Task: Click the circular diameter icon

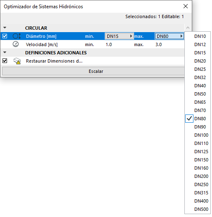Action: click(16, 36)
